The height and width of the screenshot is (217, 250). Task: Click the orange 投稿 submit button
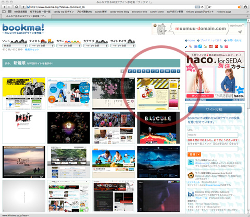click(x=194, y=154)
